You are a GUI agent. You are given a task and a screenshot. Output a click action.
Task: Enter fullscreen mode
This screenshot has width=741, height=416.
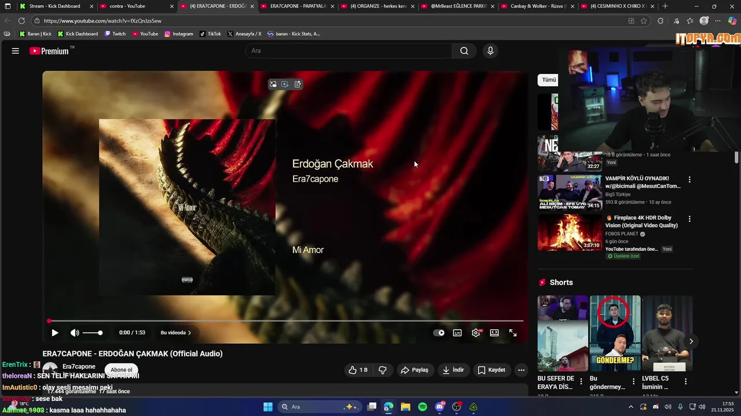(x=513, y=333)
